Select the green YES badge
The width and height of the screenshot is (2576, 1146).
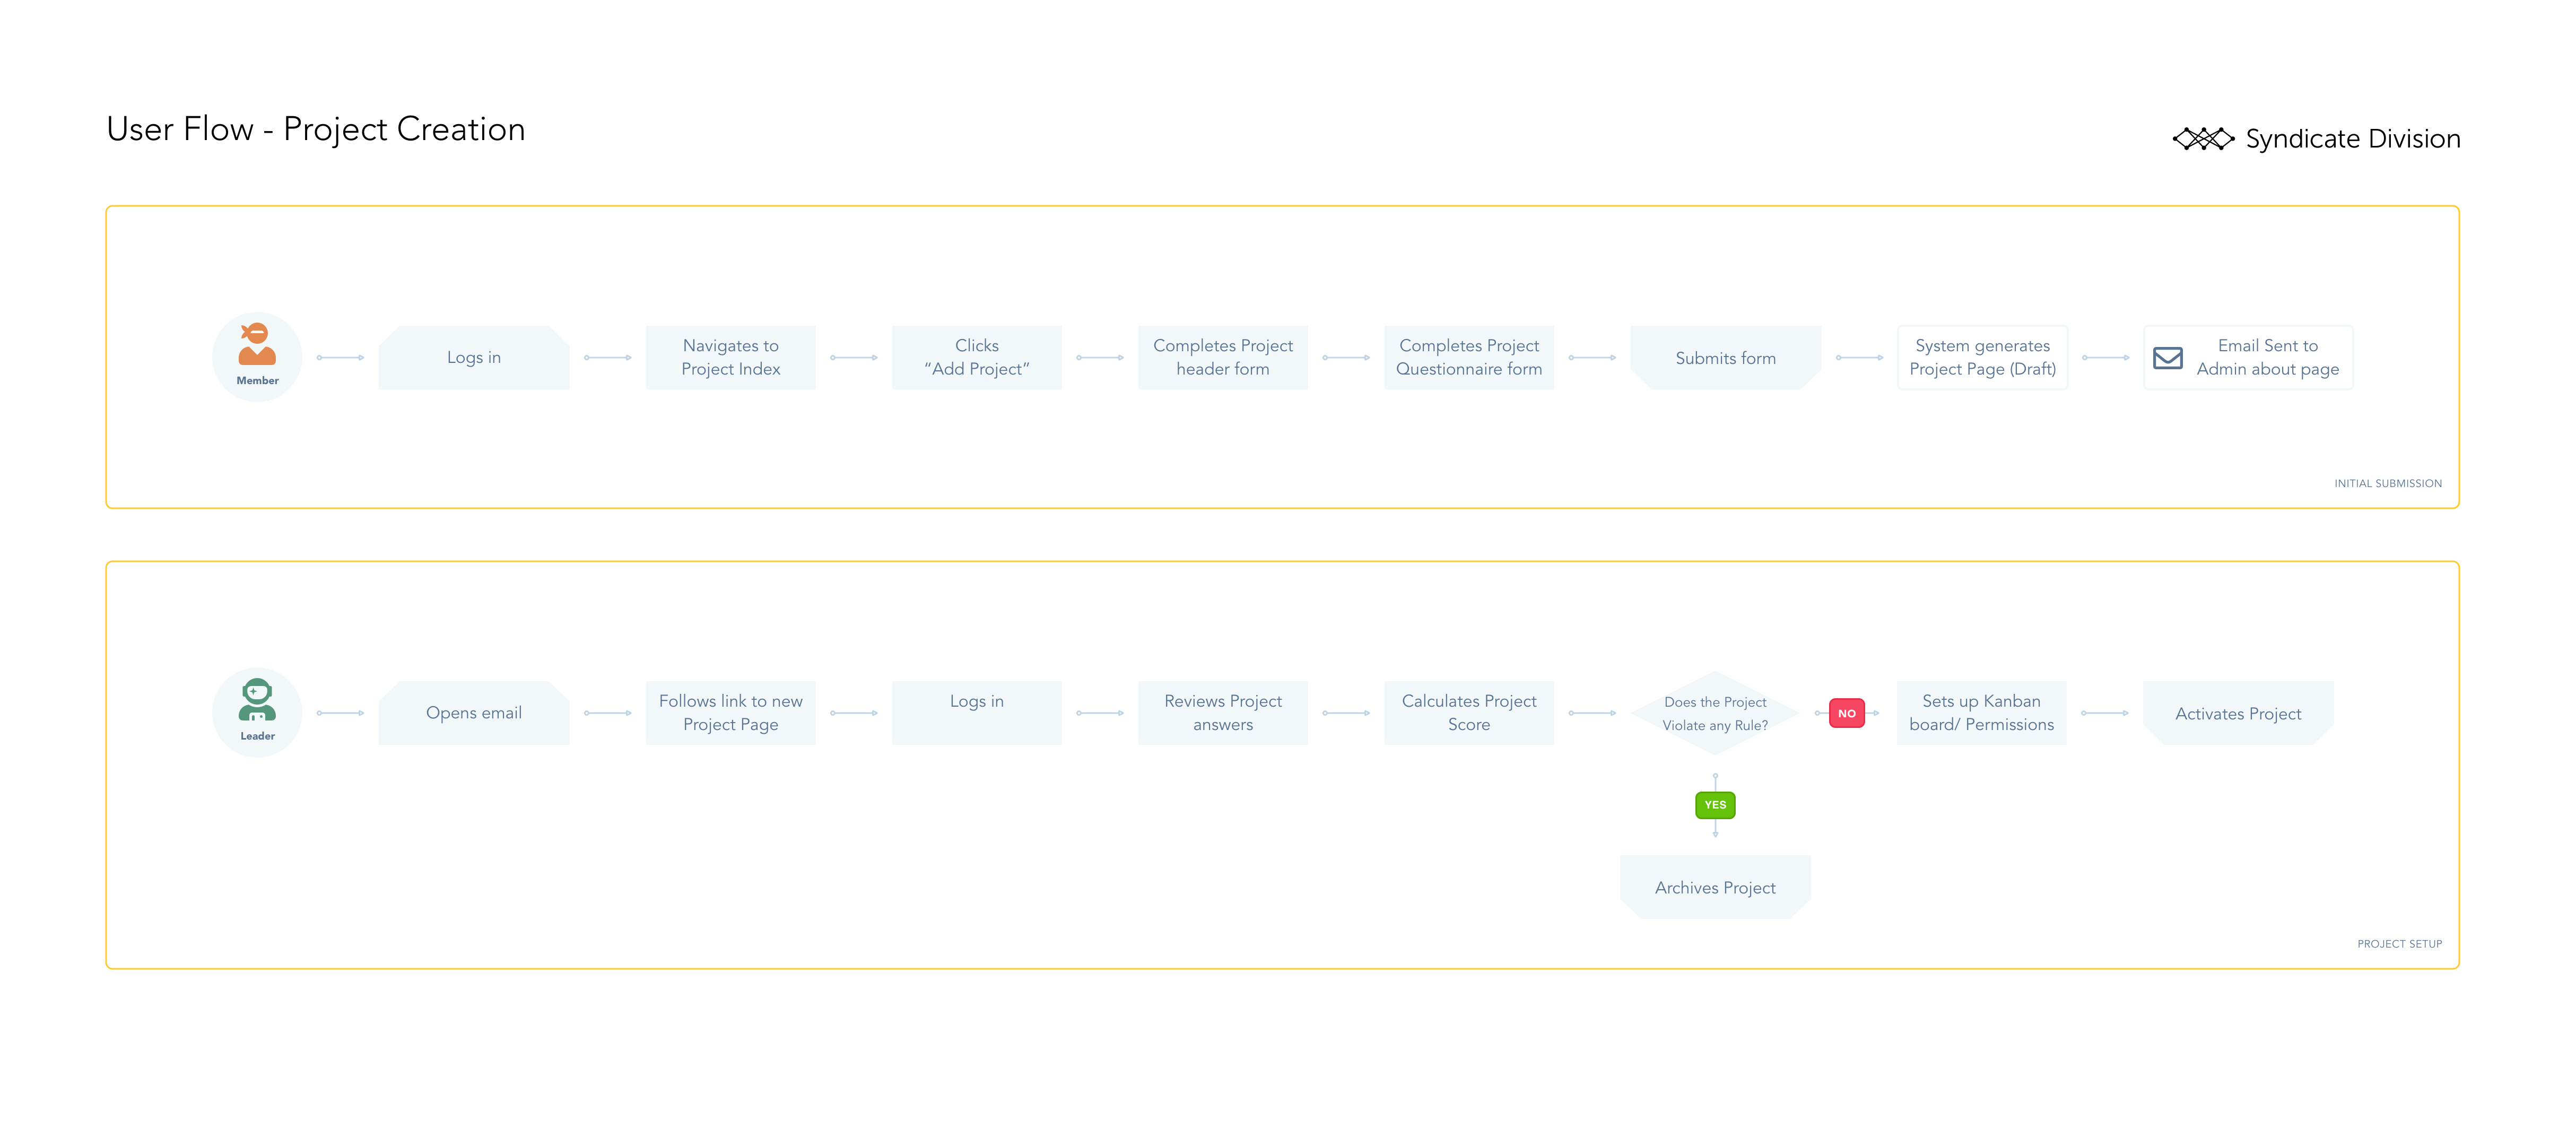click(x=1715, y=805)
